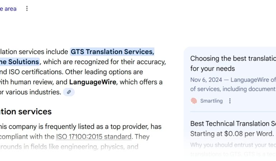276x161 pixels.
Task: Open the three-dot options next to Smartling
Action: [x=230, y=101]
